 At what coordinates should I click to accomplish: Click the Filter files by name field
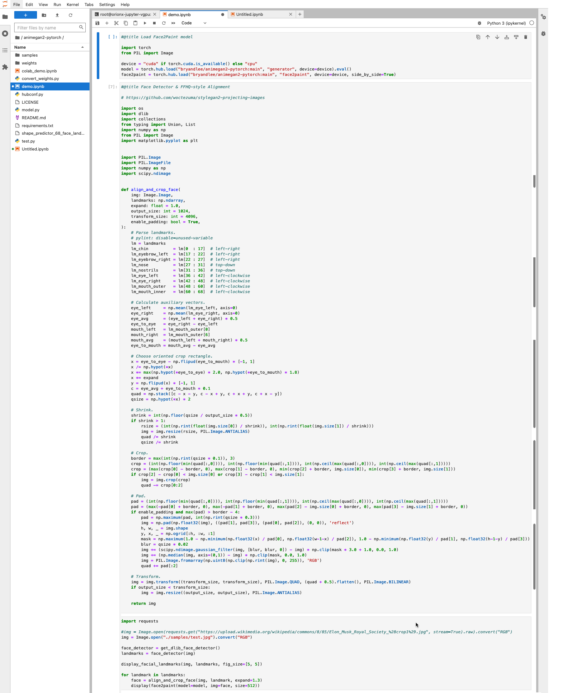click(50, 28)
